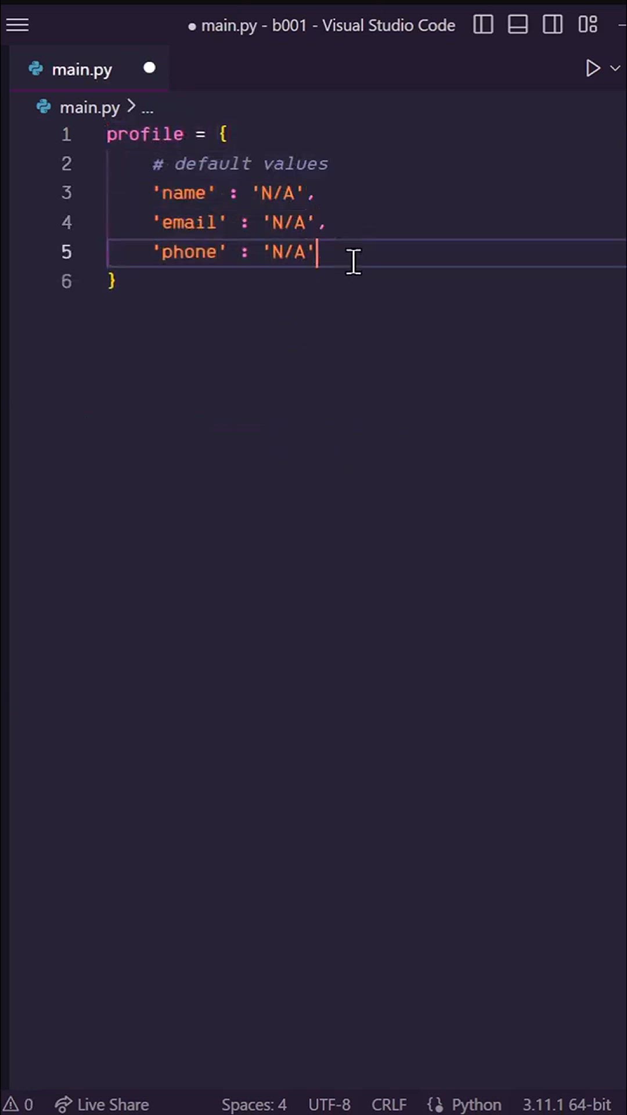627x1115 pixels.
Task: Click the unsaved dot on main.py tab
Action: tap(149, 69)
